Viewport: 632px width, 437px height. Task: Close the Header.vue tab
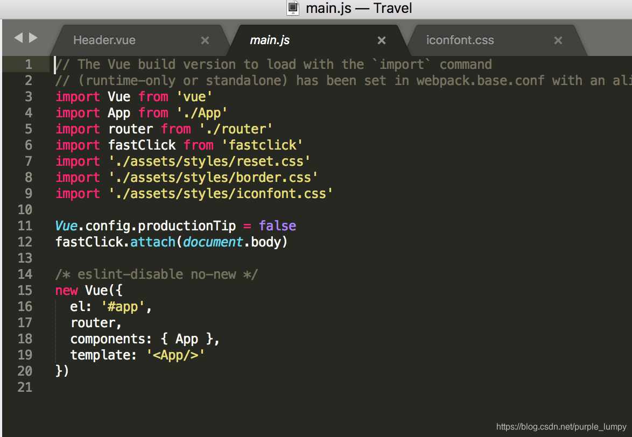(205, 40)
